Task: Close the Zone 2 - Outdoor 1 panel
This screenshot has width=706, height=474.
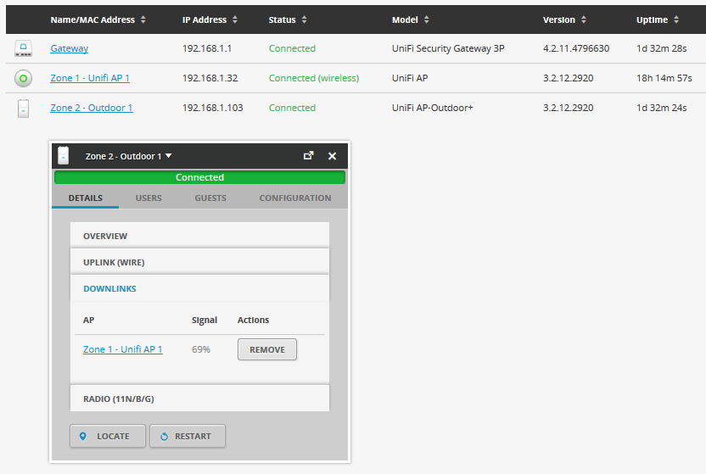Action: (333, 156)
